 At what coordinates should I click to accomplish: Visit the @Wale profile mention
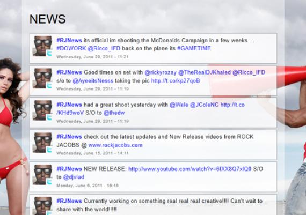tap(179, 105)
